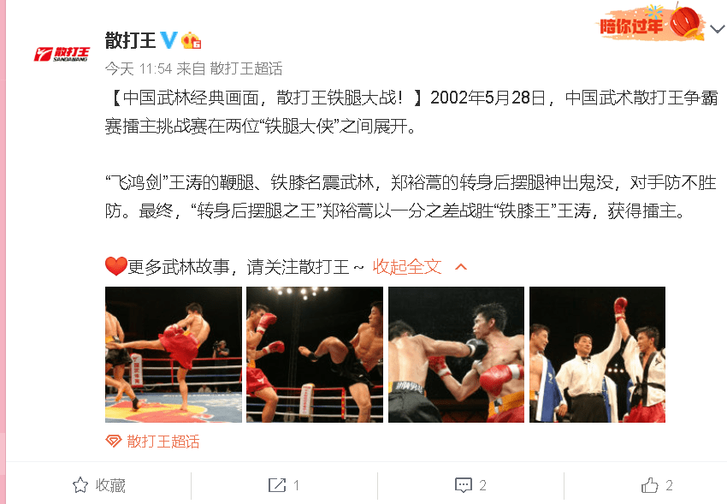This screenshot has height=504, width=727.
Task: Open the orange 散打王超话 topic tag
Action: pyautogui.click(x=163, y=442)
